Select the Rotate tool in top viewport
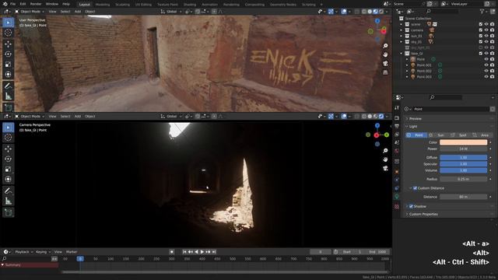Image resolution: width=498 pixels, height=280 pixels. (x=9, y=54)
